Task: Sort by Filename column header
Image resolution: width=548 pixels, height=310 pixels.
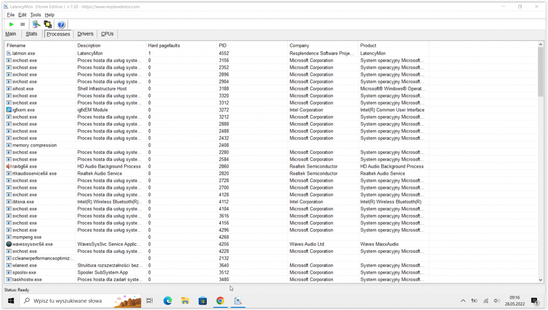Action: (40, 46)
